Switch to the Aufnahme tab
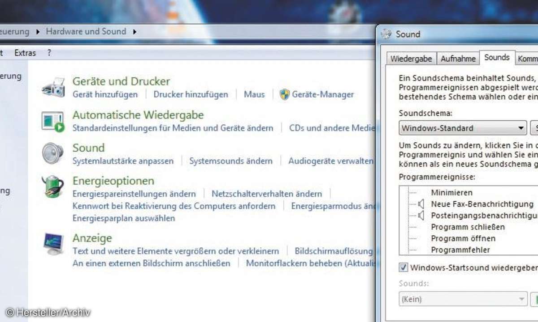The height and width of the screenshot is (322, 538). [458, 59]
